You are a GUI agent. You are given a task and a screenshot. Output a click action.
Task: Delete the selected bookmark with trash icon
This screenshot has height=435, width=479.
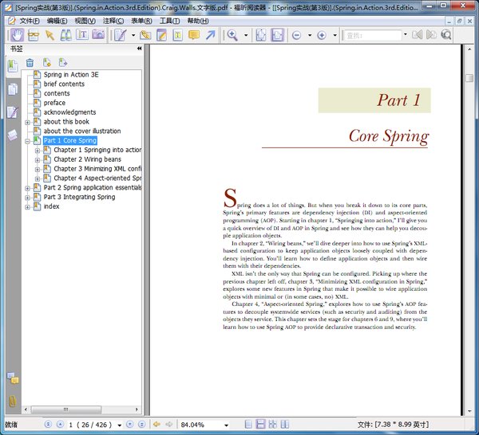point(30,63)
